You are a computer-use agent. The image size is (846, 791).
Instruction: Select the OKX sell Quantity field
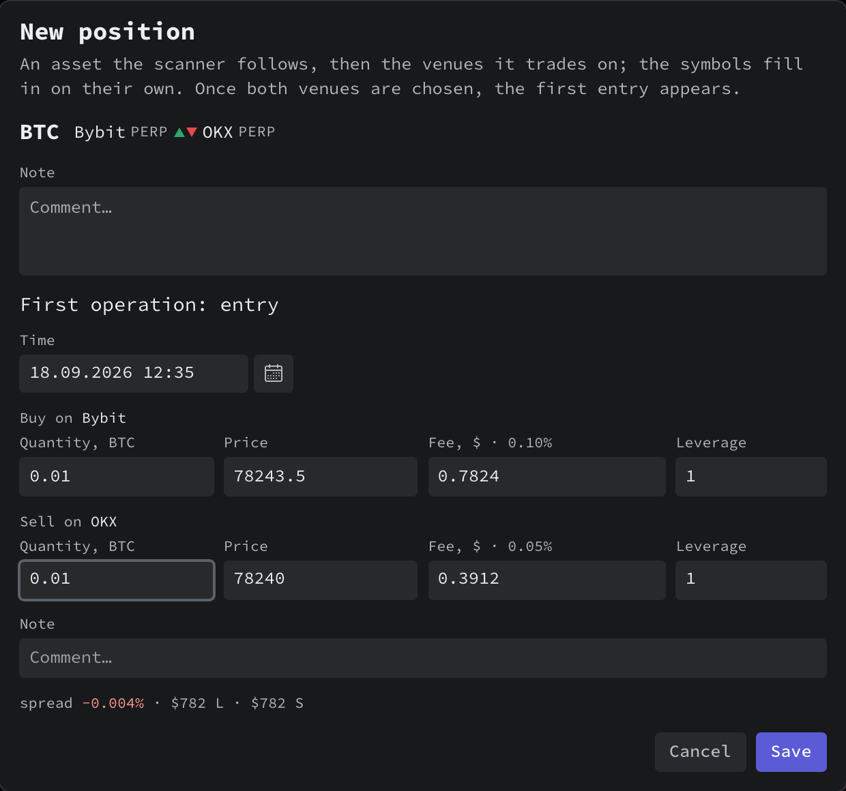[117, 580]
